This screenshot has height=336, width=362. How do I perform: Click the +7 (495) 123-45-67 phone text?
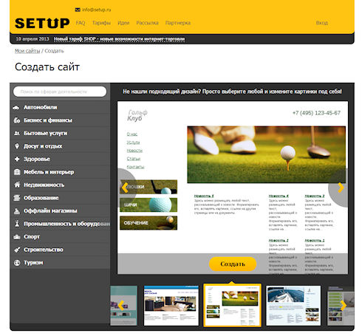coord(316,113)
